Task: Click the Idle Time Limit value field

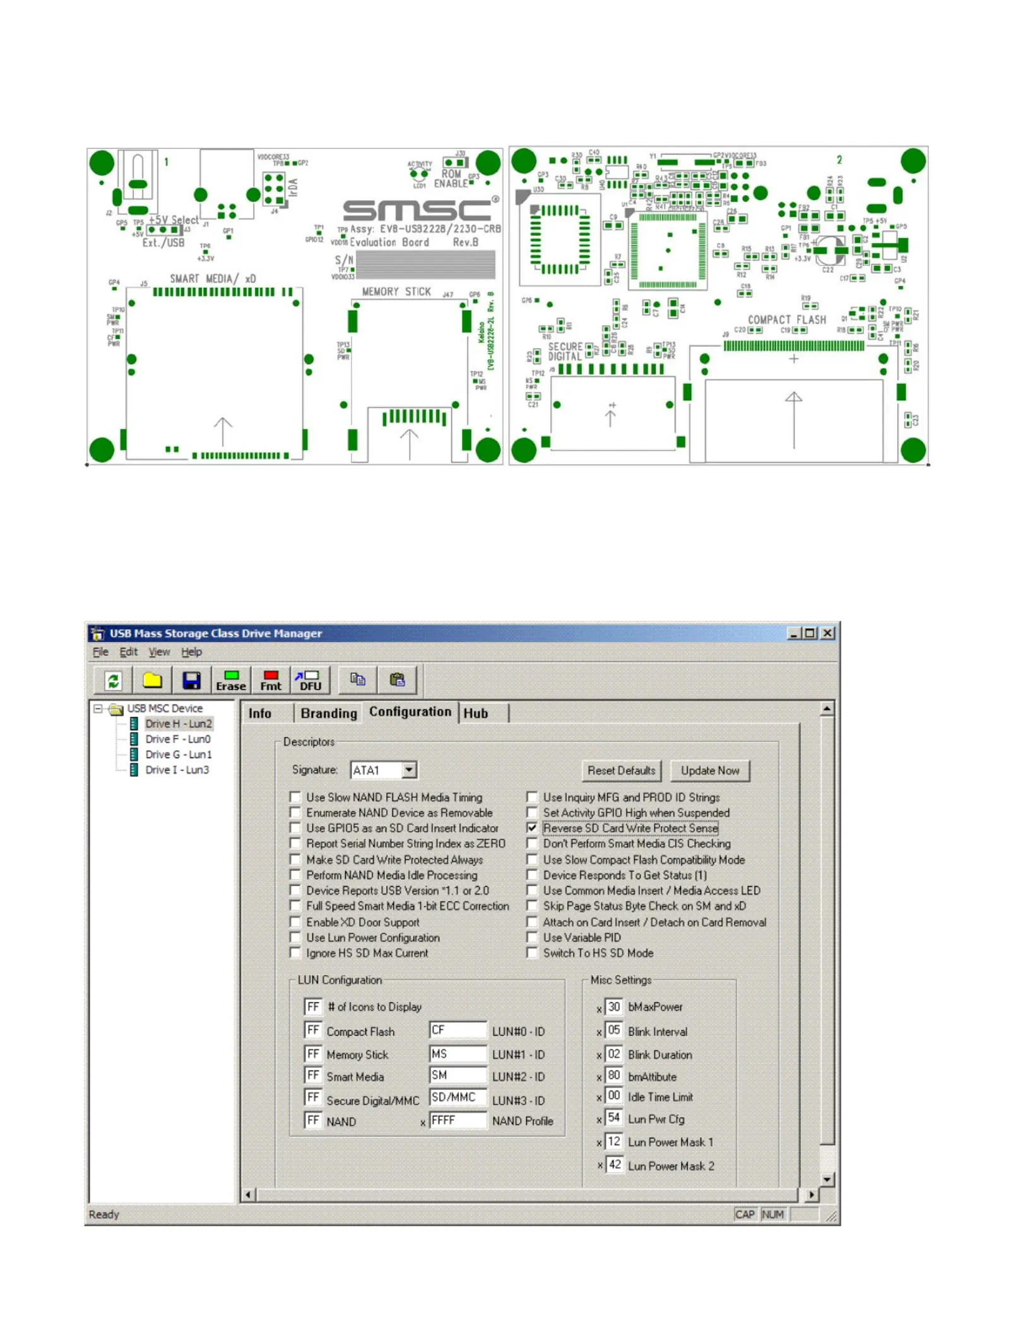Action: point(614,1096)
